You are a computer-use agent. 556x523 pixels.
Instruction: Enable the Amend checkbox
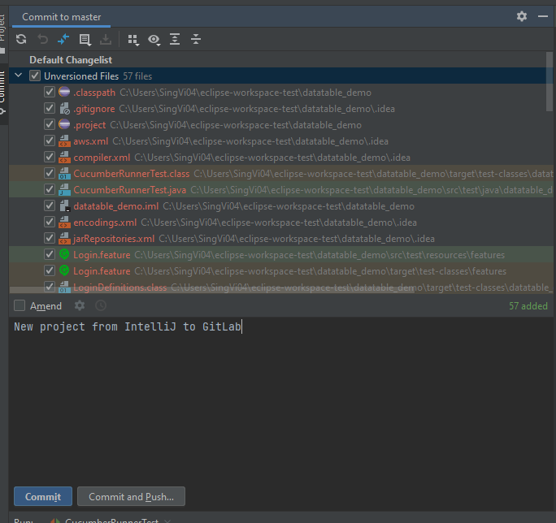pyautogui.click(x=20, y=305)
